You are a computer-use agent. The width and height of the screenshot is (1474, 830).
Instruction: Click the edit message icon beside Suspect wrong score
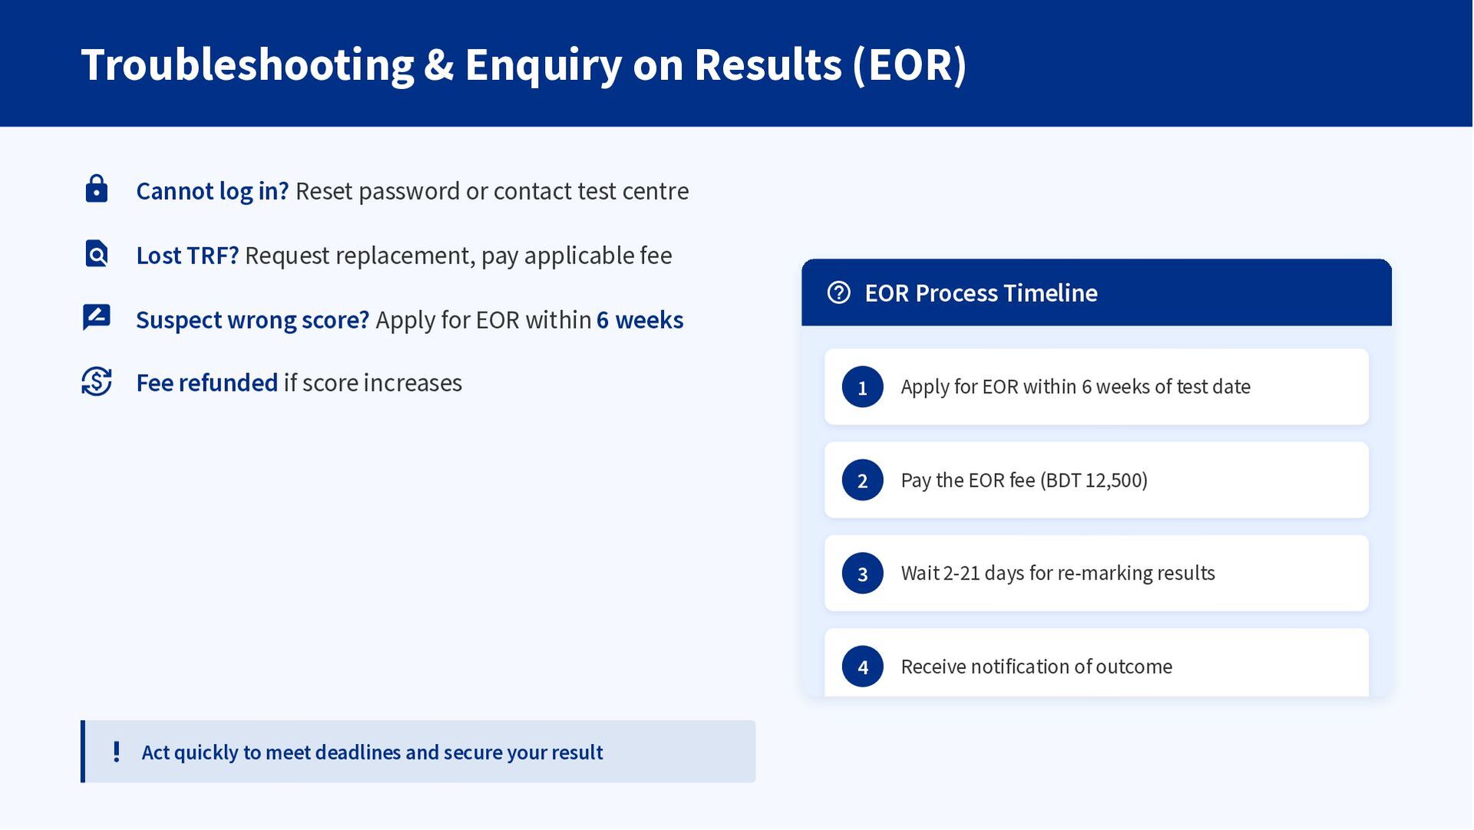click(x=96, y=317)
